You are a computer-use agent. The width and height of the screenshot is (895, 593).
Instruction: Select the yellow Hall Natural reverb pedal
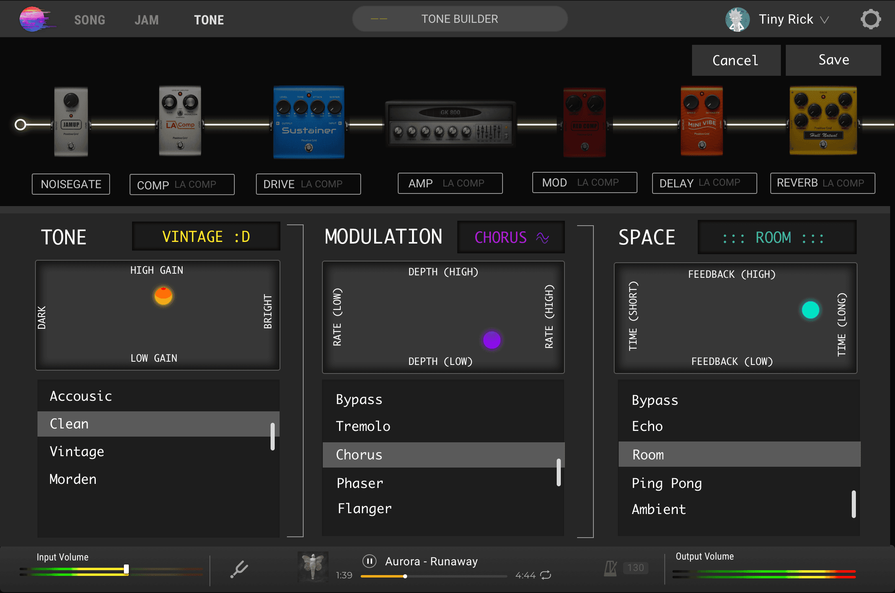pyautogui.click(x=823, y=121)
